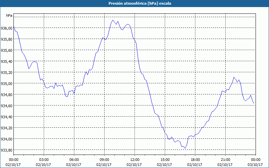Click the pressure curve peak near 10:00
Image resolution: width=269 pixels, height=168 pixels.
coord(113,20)
